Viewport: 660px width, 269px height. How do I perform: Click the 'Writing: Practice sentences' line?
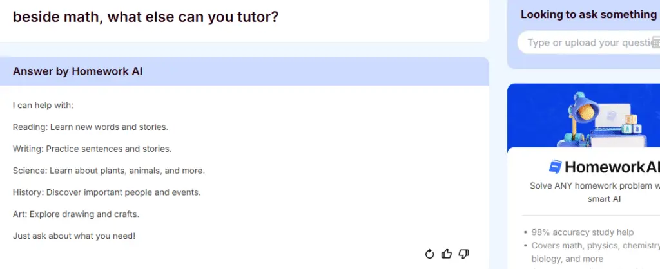click(x=92, y=149)
